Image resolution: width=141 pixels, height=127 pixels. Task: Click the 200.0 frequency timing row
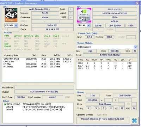coord(104,63)
